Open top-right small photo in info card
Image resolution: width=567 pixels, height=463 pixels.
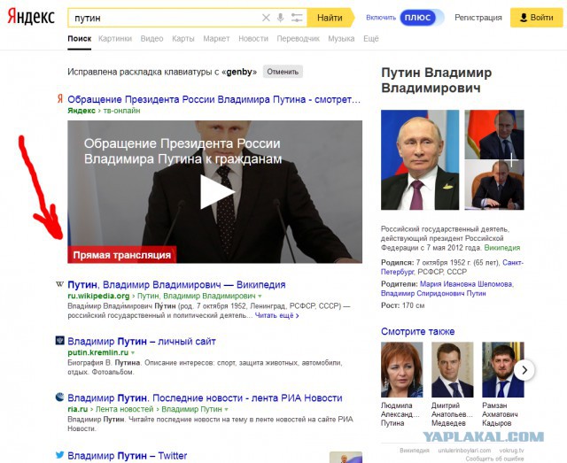pyautogui.click(x=494, y=135)
